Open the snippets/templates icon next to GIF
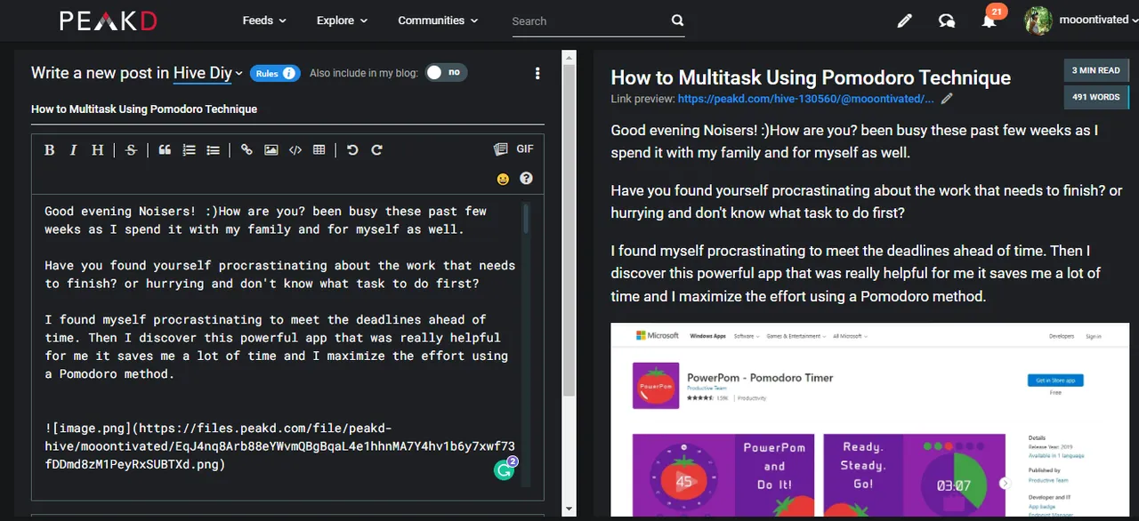The image size is (1139, 521). (x=500, y=149)
